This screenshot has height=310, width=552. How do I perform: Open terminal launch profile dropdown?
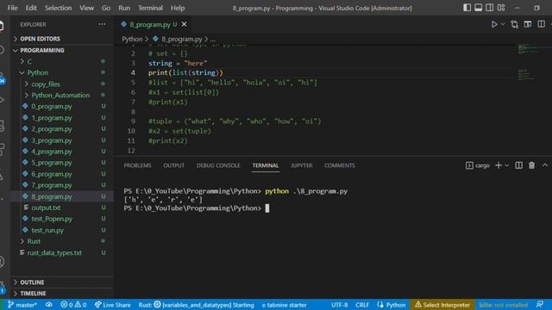pyautogui.click(x=507, y=165)
